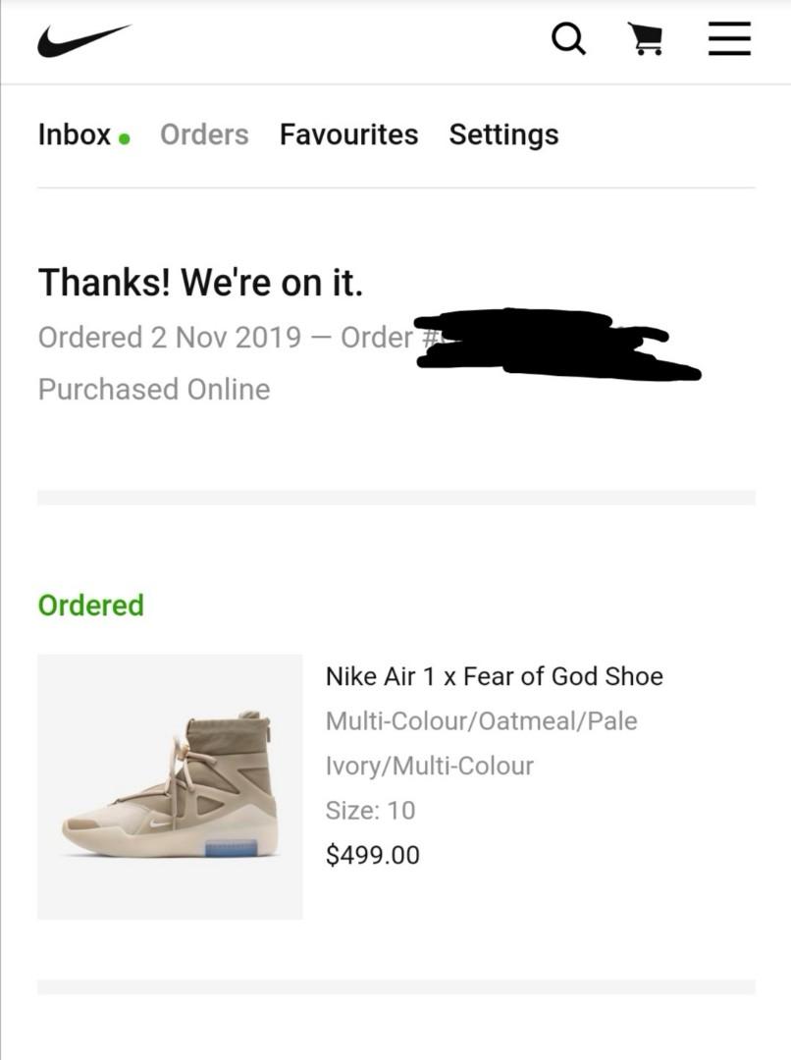The height and width of the screenshot is (1060, 791).
Task: Click the "Ivory/Multi-Colour" text line
Action: pos(429,765)
